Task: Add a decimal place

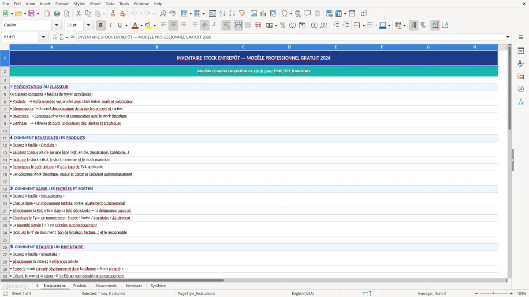Action: click(x=314, y=26)
